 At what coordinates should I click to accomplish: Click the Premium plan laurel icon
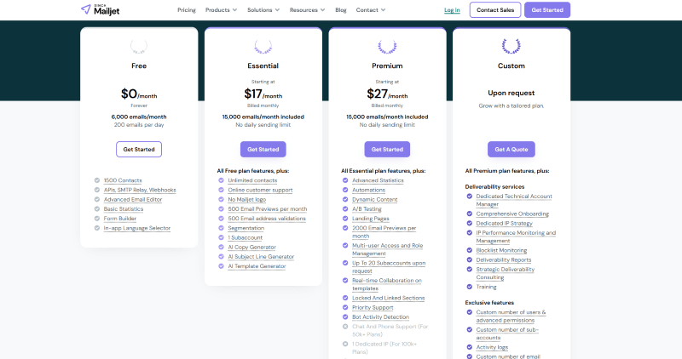pos(387,46)
